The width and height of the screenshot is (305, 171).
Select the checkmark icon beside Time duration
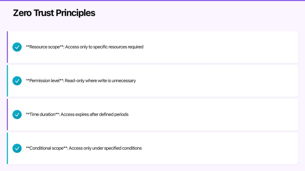tap(17, 115)
